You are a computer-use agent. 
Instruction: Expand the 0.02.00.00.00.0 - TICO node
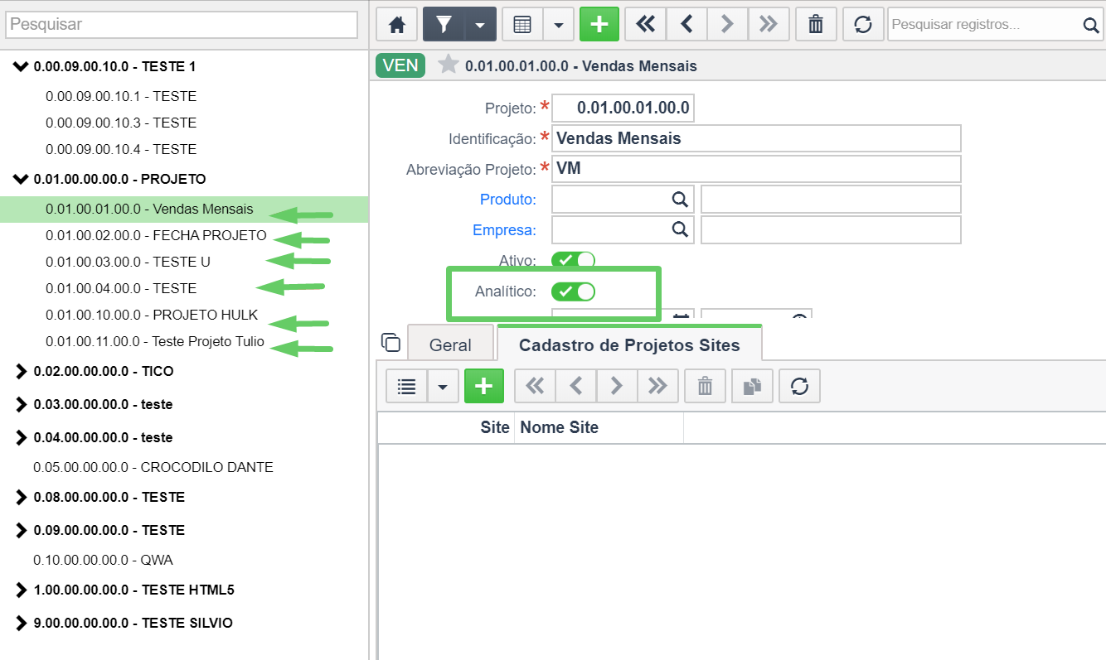(22, 371)
